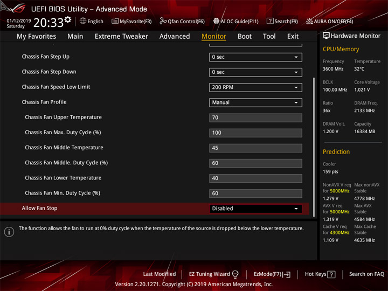Viewport: 388px width, 291px height.
Task: Click the Chassis Fan Middle. Duty Cycle field
Action: coord(255,163)
